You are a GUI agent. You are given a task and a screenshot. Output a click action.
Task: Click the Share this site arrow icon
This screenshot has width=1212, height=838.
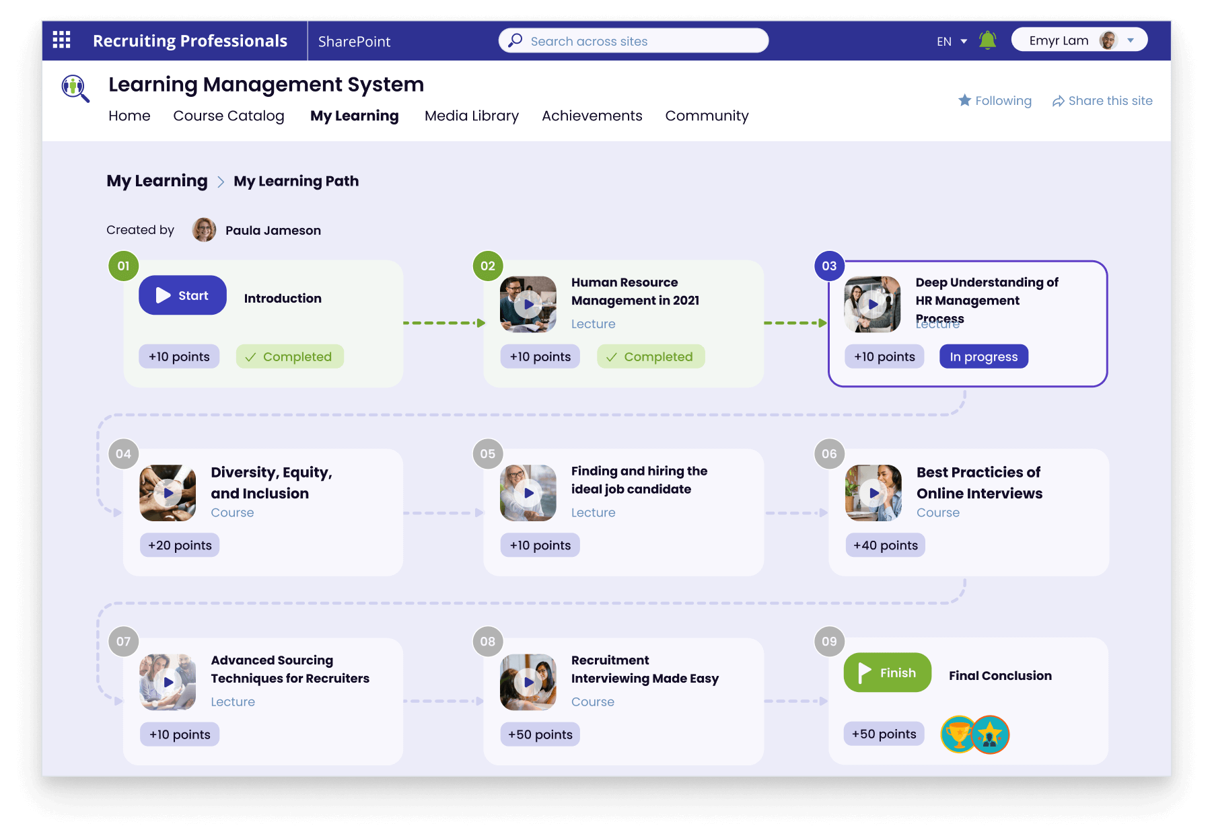pyautogui.click(x=1058, y=101)
